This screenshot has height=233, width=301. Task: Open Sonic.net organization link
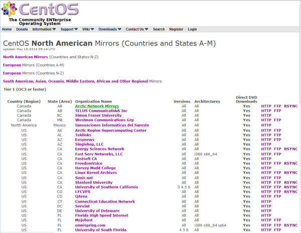click(x=84, y=177)
